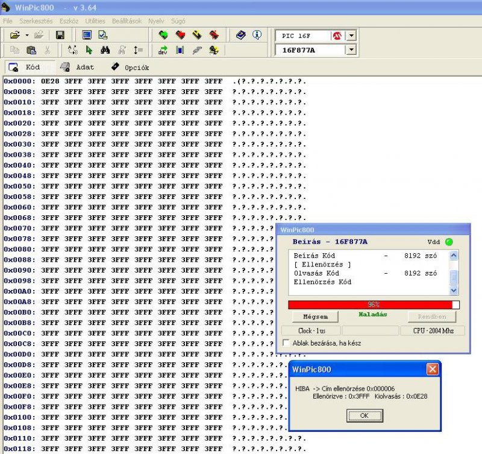Viewport: 482px width, 454px height.
Task: Click the Beírás Kód log line
Action: [365, 256]
